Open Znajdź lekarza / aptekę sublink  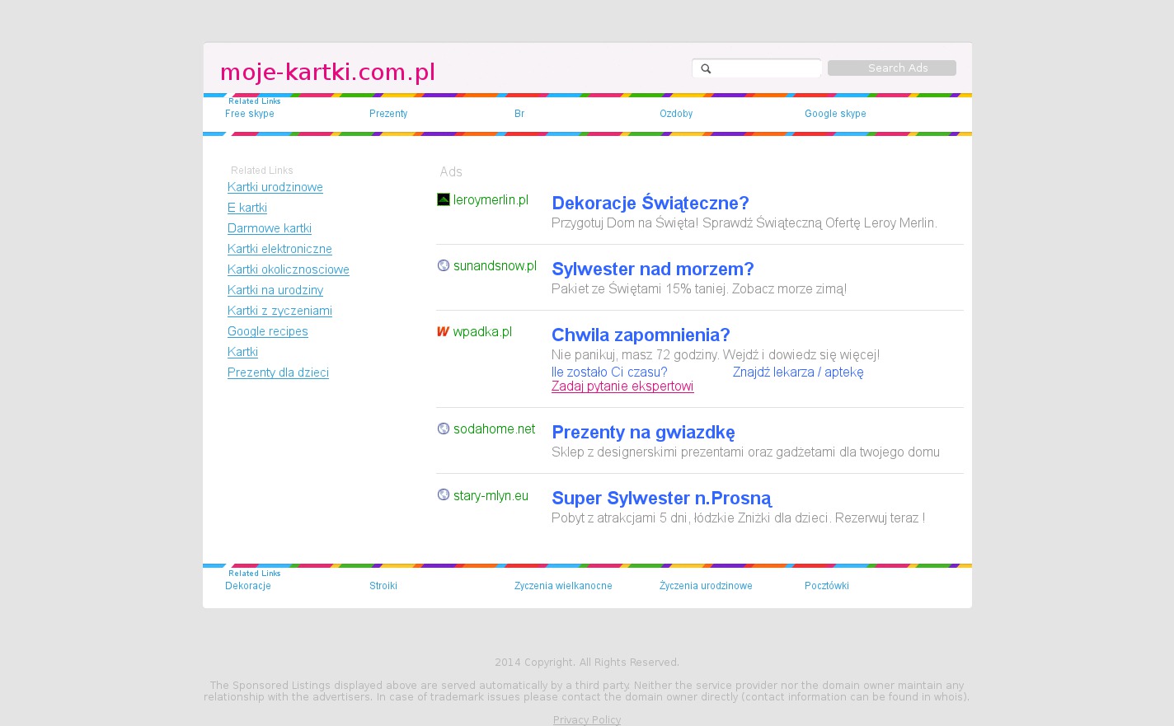[x=798, y=372]
